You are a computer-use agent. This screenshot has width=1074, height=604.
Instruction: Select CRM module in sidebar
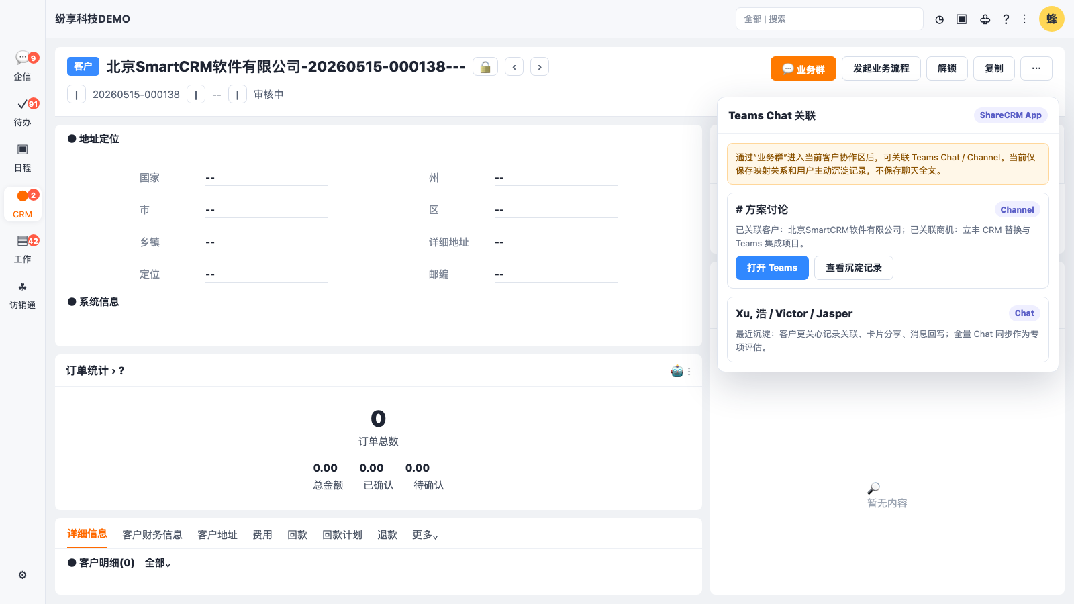(23, 204)
